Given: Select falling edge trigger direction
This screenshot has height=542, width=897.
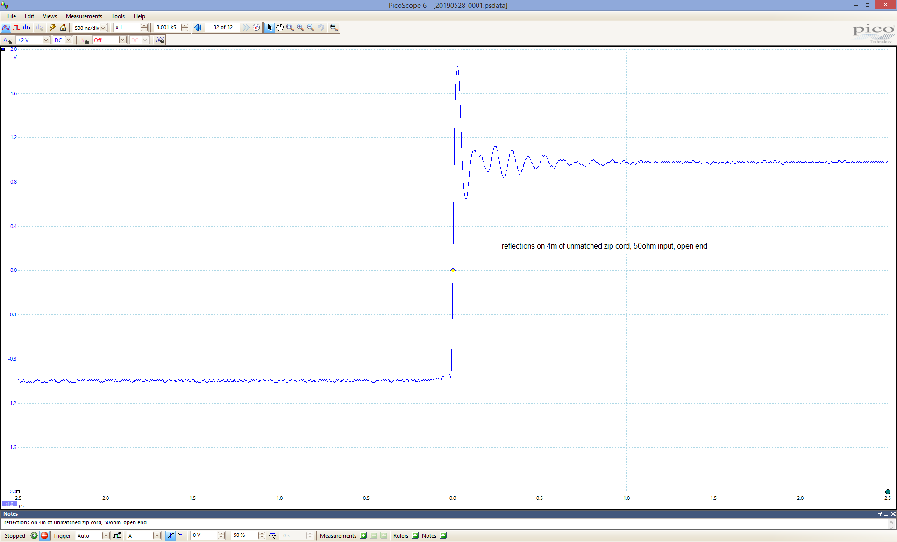Looking at the screenshot, I should [x=180, y=535].
